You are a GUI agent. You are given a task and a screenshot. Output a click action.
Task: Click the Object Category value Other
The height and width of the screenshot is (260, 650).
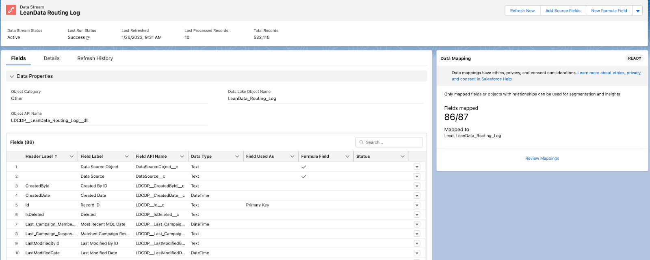click(x=17, y=99)
